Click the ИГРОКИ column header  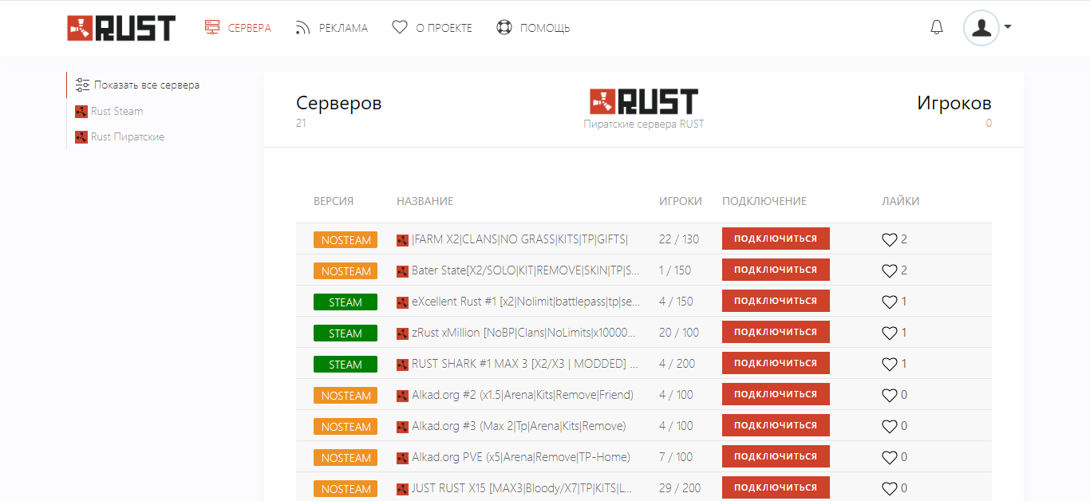tap(681, 201)
